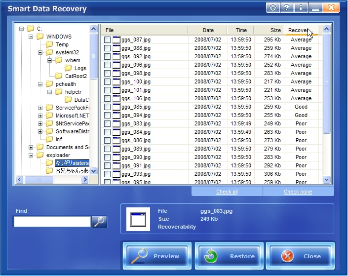Click the folder icon for pchealth

click(x=49, y=84)
